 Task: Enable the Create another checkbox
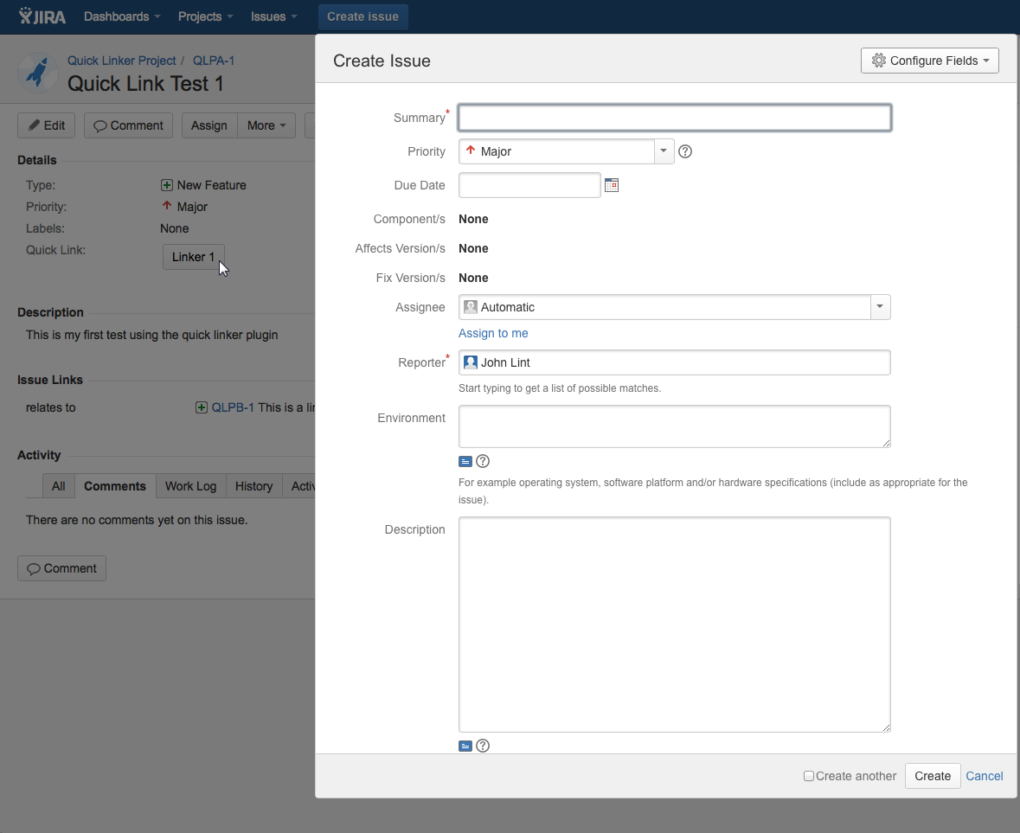tap(809, 776)
